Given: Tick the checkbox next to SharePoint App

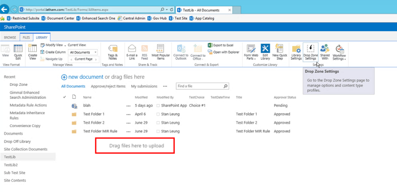Looking at the screenshot, I should (x=158, y=106).
